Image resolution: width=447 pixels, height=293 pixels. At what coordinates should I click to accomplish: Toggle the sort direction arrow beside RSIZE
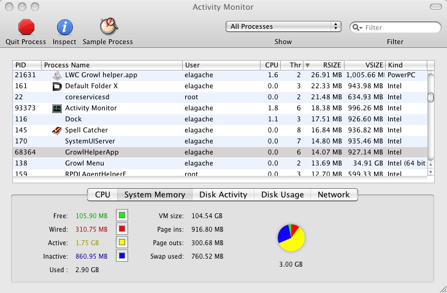(x=307, y=65)
